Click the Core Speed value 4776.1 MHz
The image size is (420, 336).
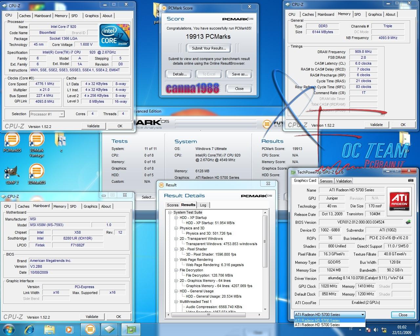pyautogui.click(x=45, y=84)
